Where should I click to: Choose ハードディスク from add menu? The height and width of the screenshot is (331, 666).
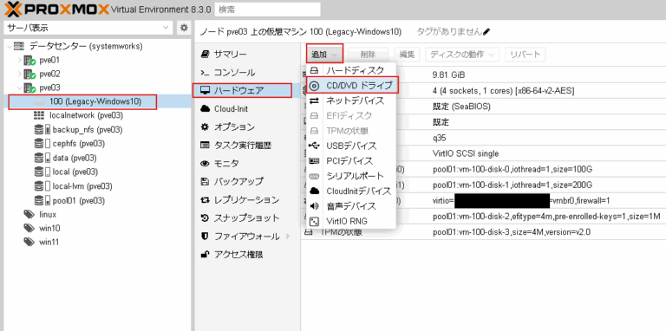(351, 70)
